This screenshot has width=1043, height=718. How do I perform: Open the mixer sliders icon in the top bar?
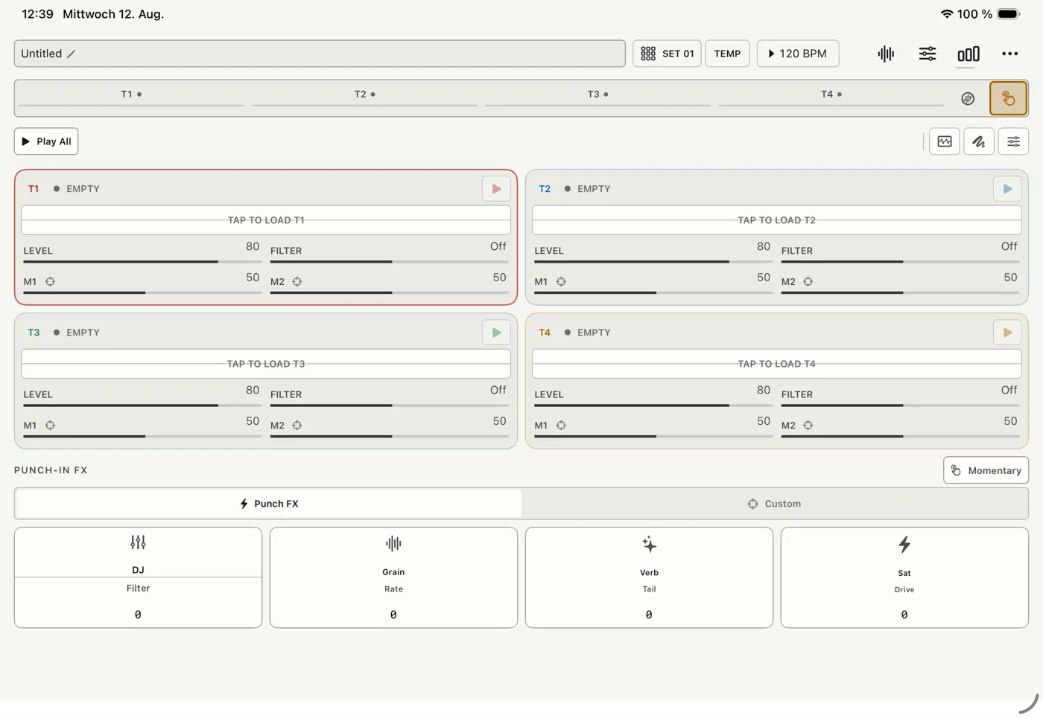(x=928, y=54)
